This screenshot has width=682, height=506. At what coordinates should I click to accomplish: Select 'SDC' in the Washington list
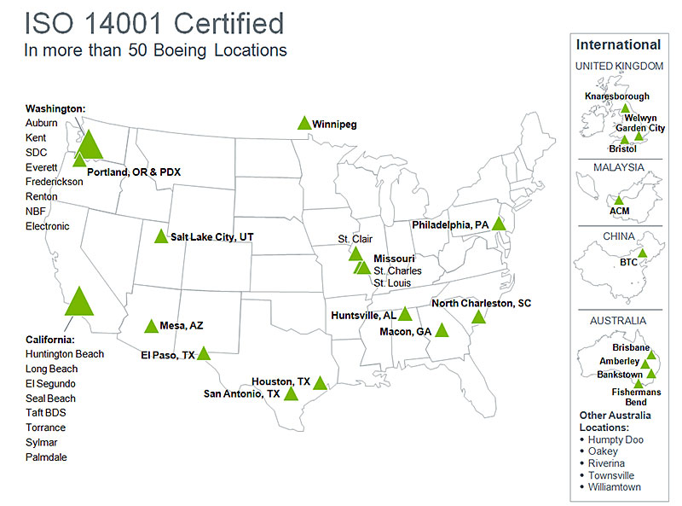[36, 153]
